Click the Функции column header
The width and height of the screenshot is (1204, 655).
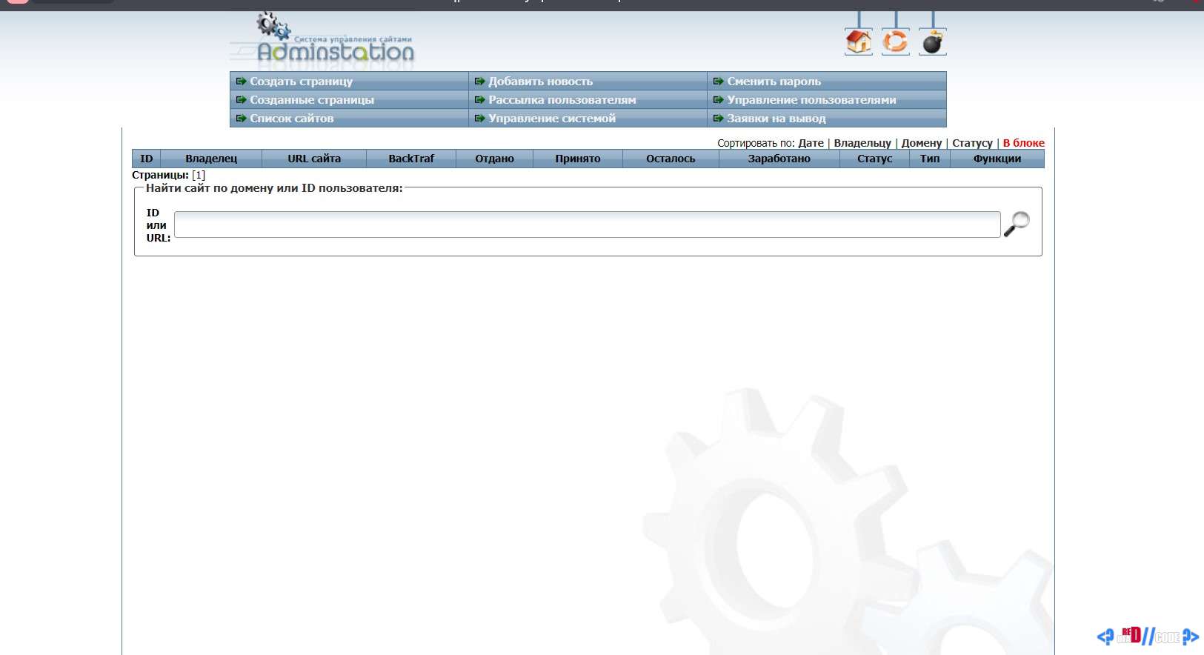pyautogui.click(x=997, y=159)
